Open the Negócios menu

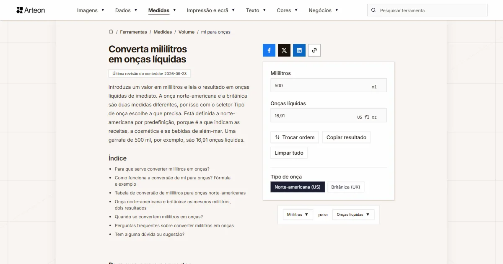tap(324, 10)
